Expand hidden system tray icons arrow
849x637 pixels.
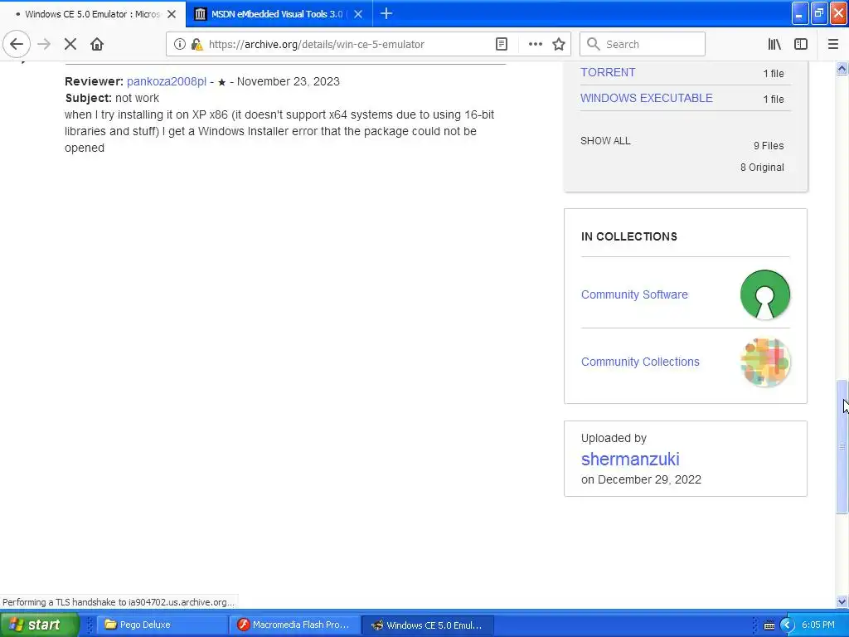pyautogui.click(x=788, y=625)
